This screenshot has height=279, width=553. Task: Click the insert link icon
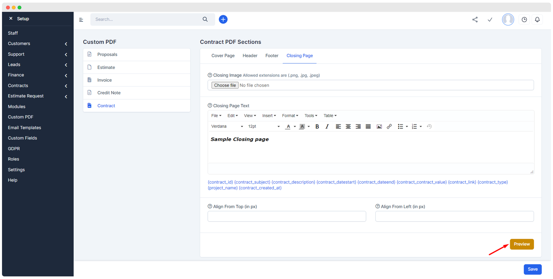[x=389, y=127]
